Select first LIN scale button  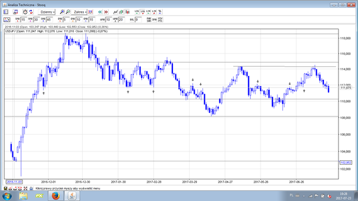pos(149,12)
